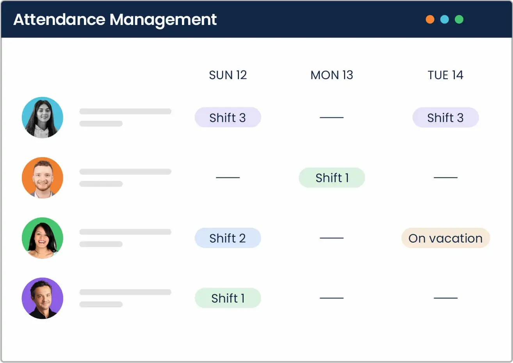Click the Monday Shift 1 green badge
The width and height of the screenshot is (513, 363).
(x=331, y=178)
